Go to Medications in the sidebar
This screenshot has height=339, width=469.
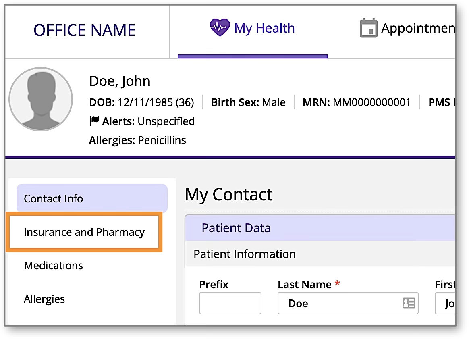coord(54,266)
